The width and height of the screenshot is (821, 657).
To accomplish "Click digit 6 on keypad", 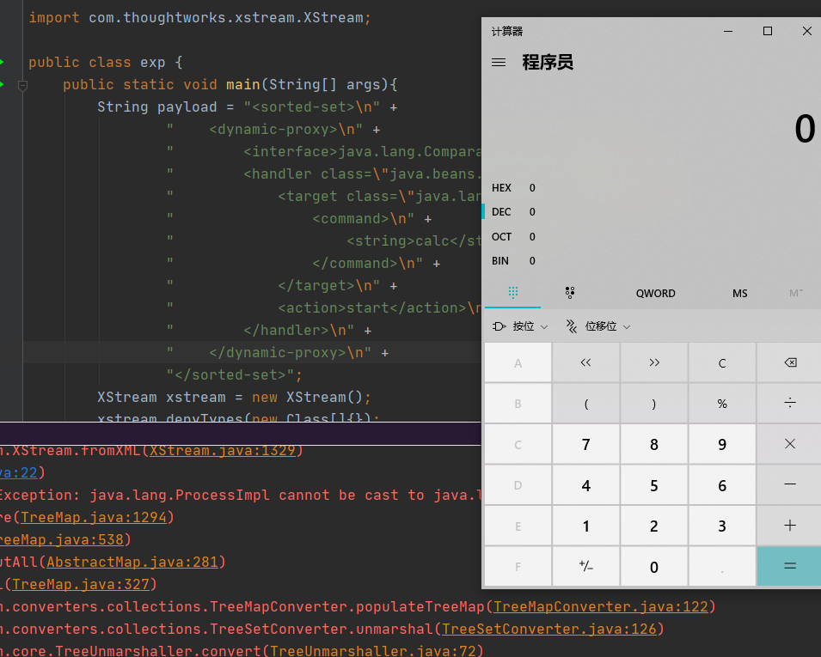I will tap(722, 485).
